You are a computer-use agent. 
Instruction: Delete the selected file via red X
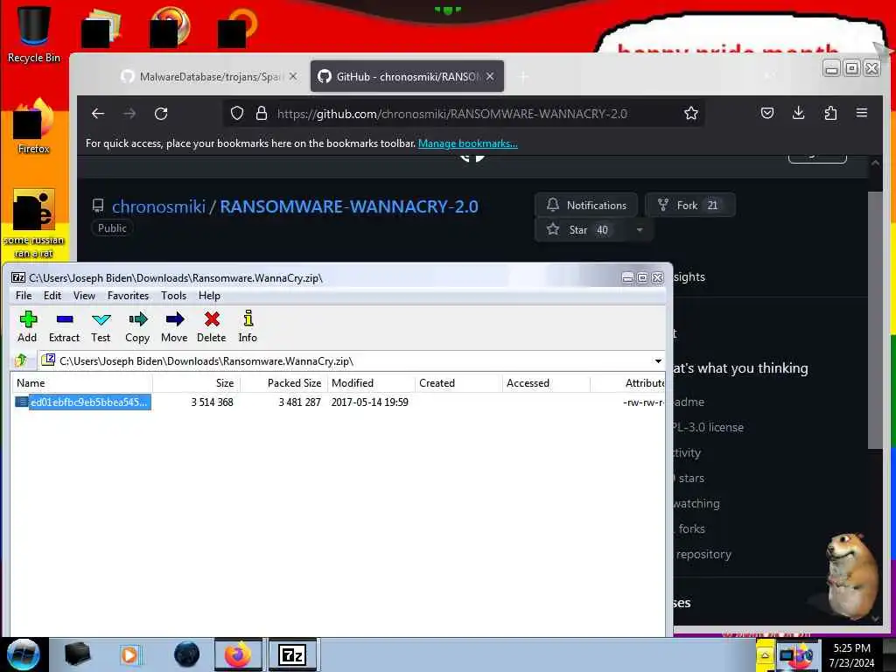[212, 327]
